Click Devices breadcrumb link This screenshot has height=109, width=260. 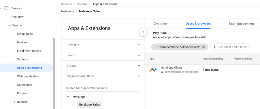[x=66, y=4]
